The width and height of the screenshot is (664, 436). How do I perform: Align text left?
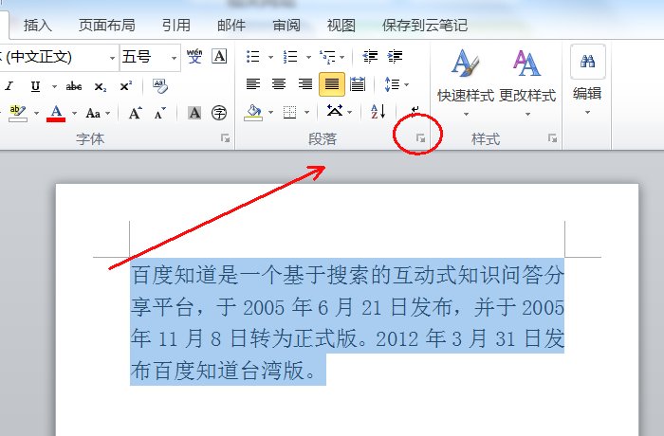coord(253,84)
